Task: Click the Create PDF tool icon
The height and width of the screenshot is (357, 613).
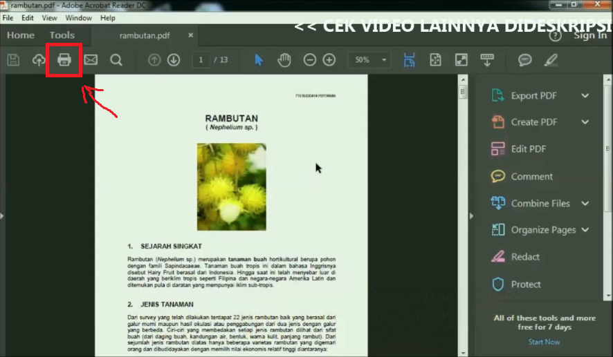Action: click(497, 122)
